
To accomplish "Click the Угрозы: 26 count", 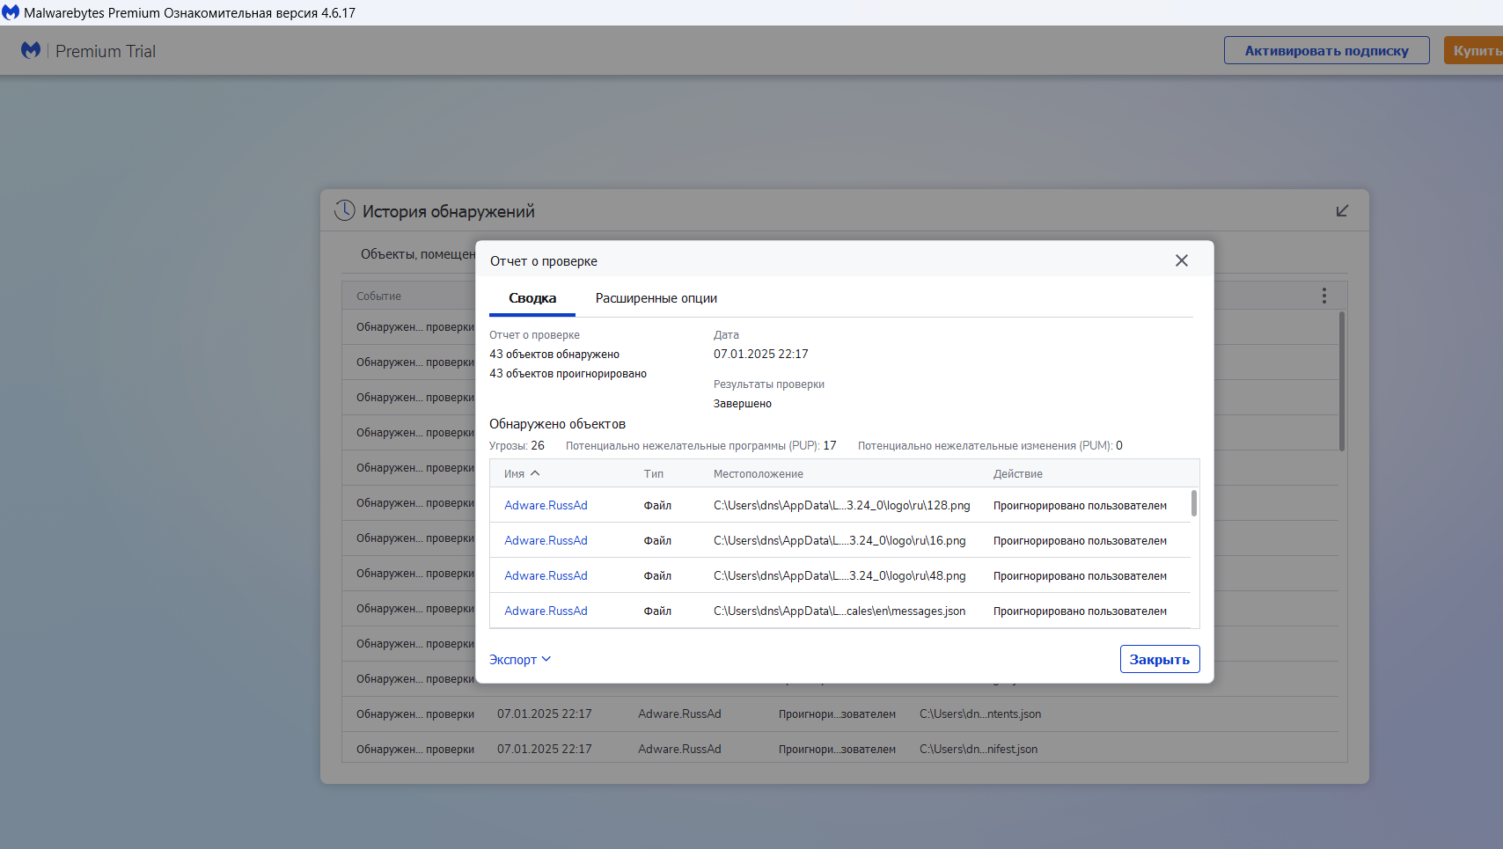I will pyautogui.click(x=517, y=445).
